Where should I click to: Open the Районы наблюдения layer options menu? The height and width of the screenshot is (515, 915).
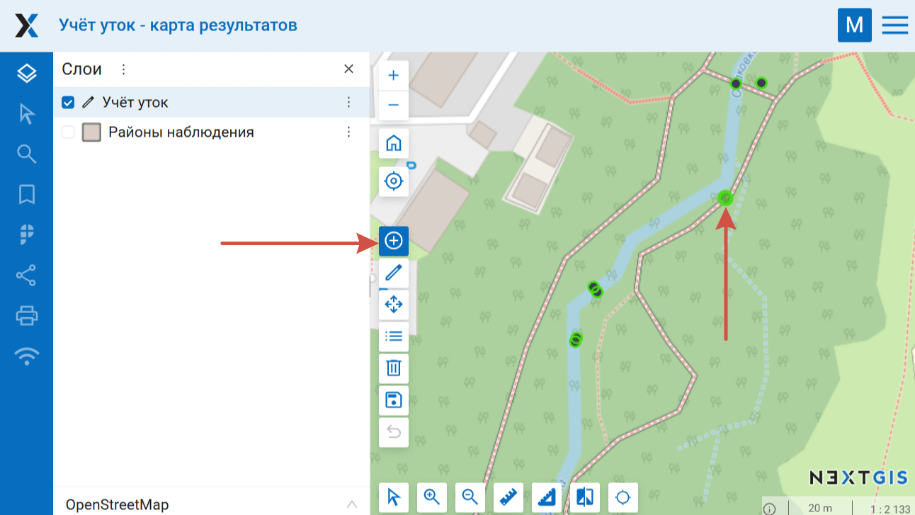(348, 132)
